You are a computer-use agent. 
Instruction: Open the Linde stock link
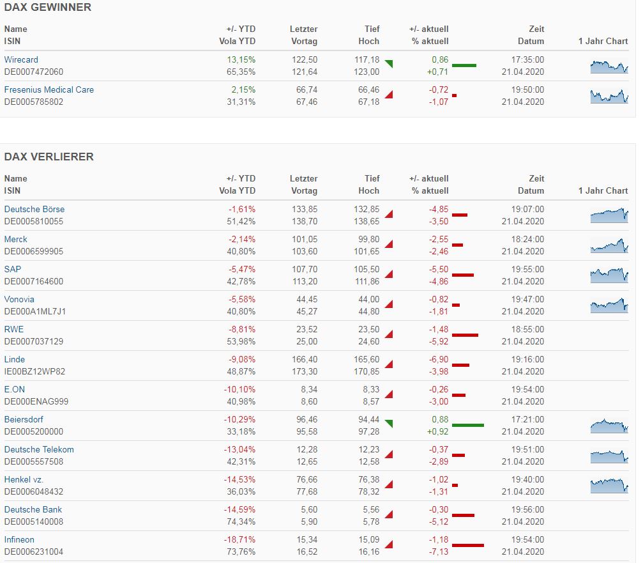15,359
